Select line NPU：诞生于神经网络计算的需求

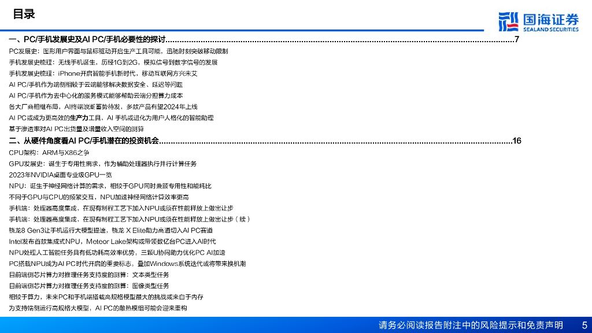[x=110, y=186]
